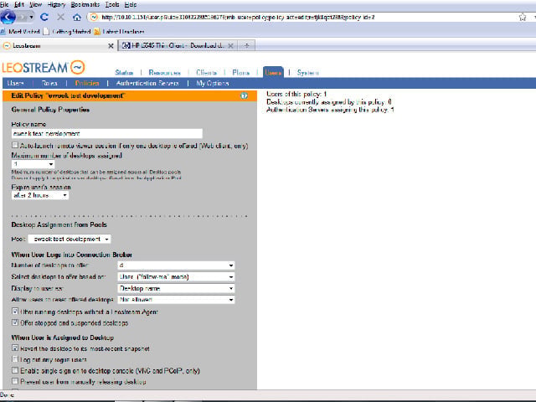Go to browser home page icon

(x=77, y=17)
